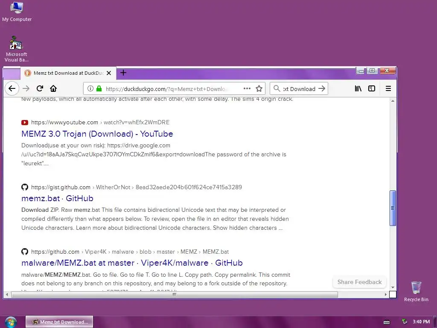The width and height of the screenshot is (437, 328).
Task: Click the keyboard tray icon
Action: point(387,322)
